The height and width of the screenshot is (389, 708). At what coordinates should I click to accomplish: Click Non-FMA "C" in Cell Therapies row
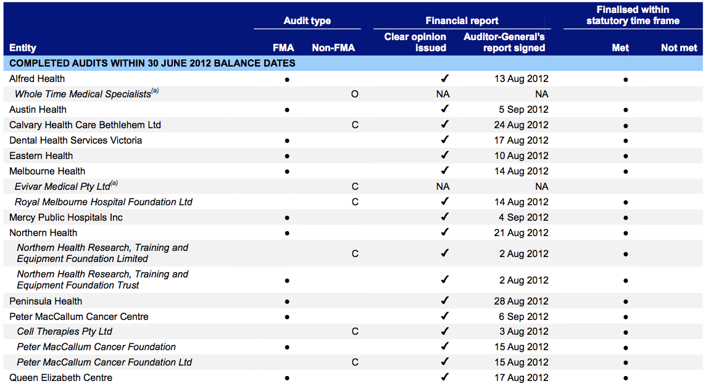355,332
